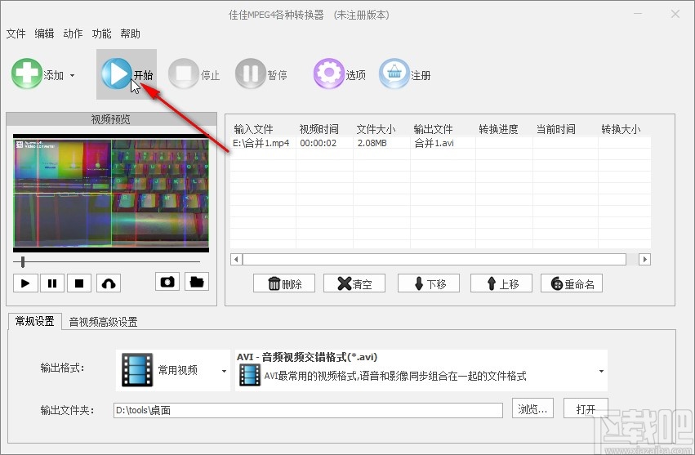The image size is (695, 455).
Task: Open the 动作 menu
Action: [x=73, y=33]
